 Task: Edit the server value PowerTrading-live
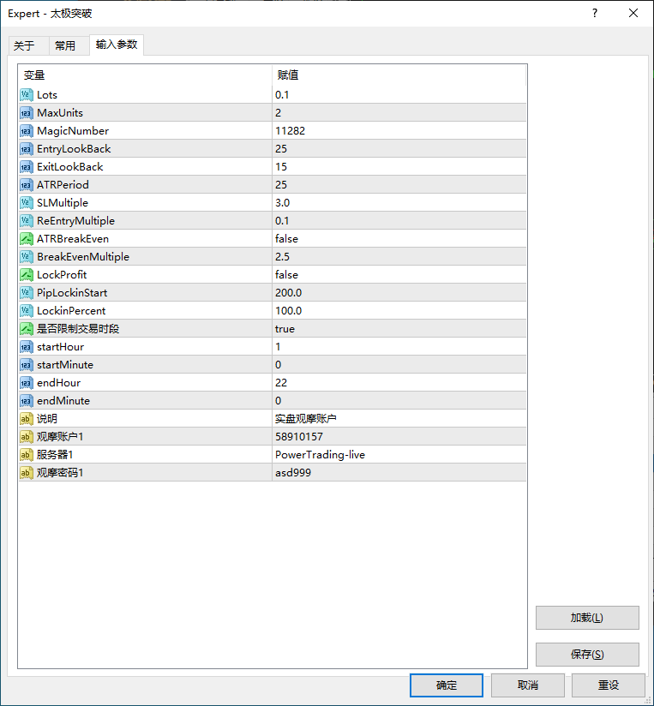pos(399,455)
